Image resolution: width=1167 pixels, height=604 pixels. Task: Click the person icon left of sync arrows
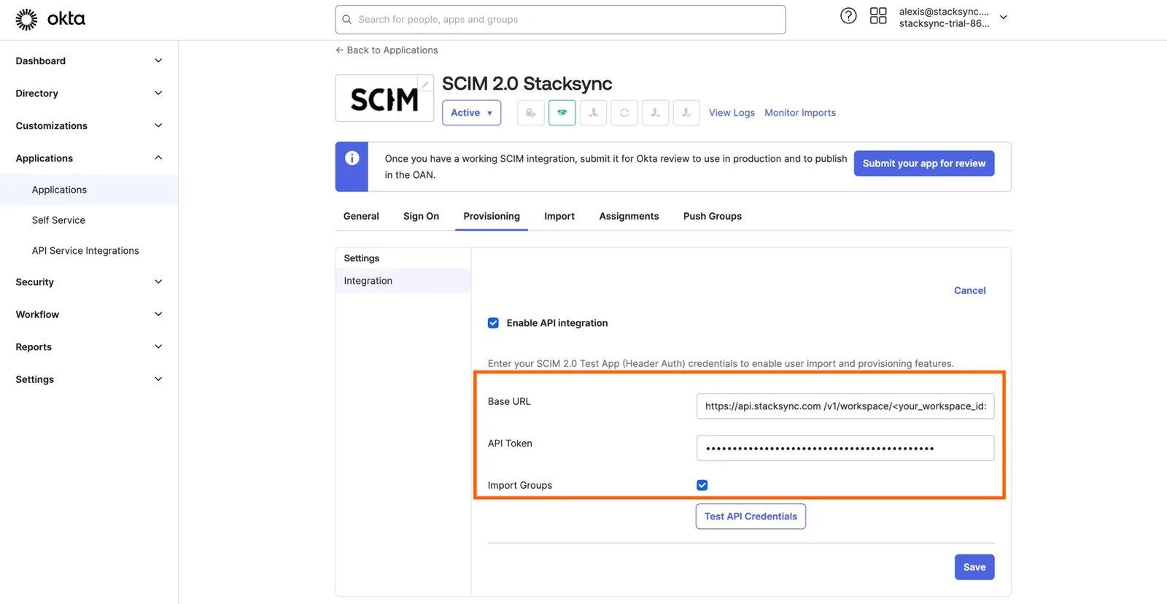593,112
